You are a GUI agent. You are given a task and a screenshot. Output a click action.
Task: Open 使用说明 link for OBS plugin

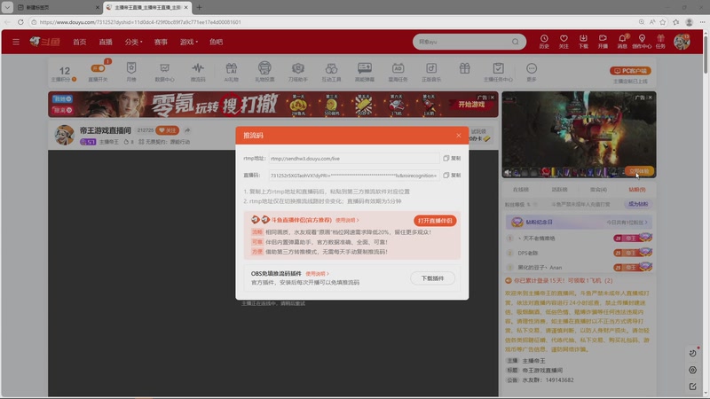point(317,274)
